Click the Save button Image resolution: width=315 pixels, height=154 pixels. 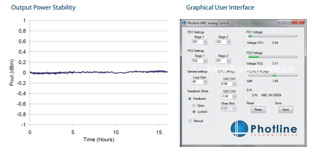(285, 110)
